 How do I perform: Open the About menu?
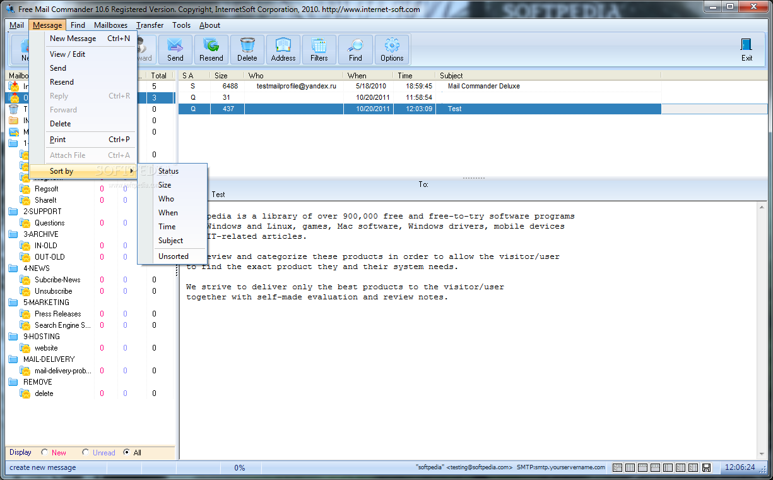tap(209, 25)
